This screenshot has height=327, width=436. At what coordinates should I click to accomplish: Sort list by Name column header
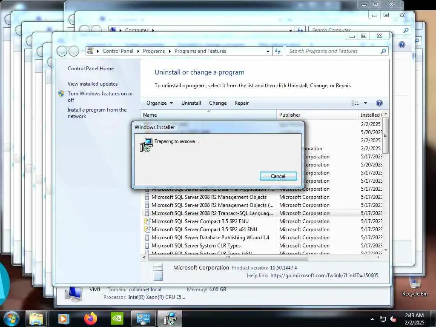pyautogui.click(x=209, y=115)
